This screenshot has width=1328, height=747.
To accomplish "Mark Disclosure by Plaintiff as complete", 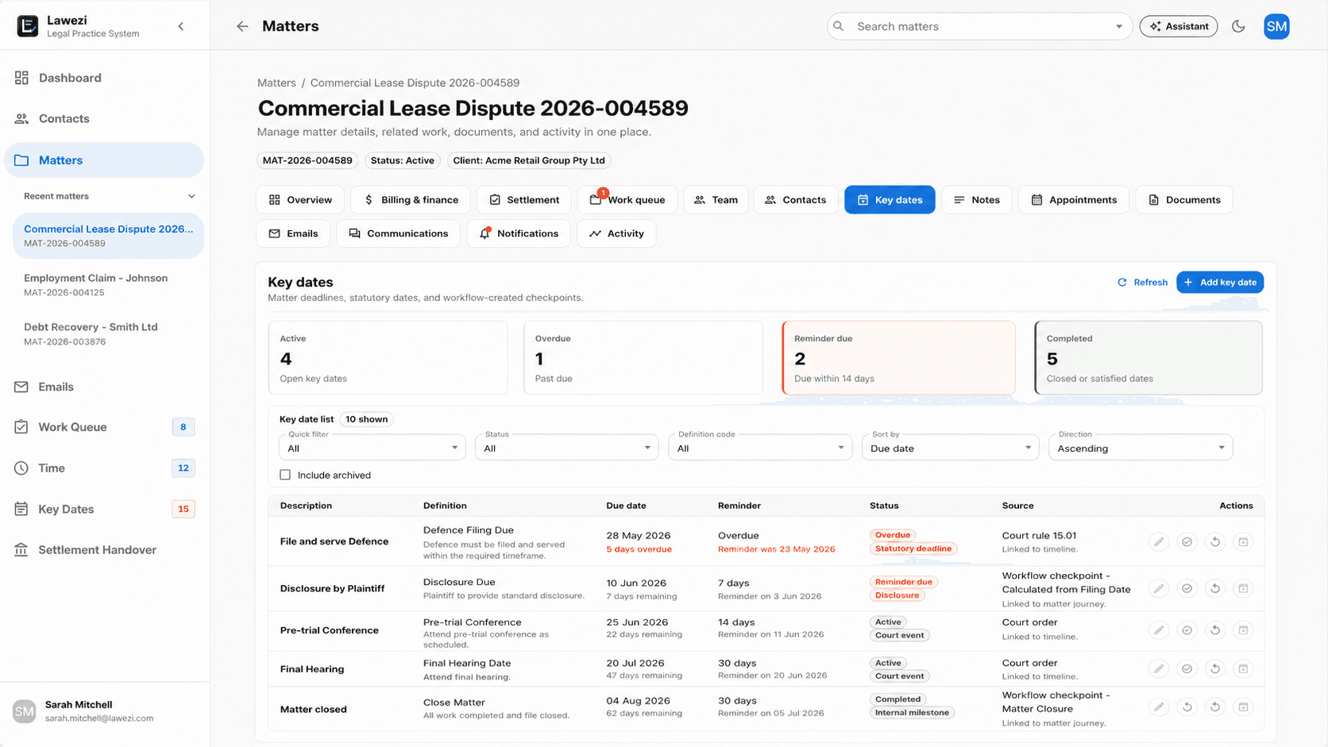I will (x=1187, y=588).
